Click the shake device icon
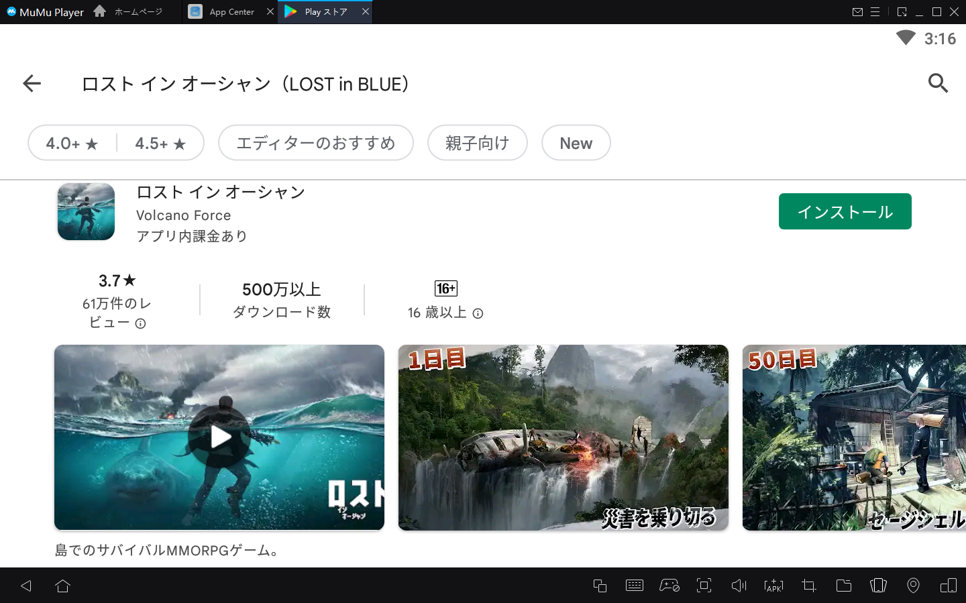Screen dimensions: 966x603 878,586
